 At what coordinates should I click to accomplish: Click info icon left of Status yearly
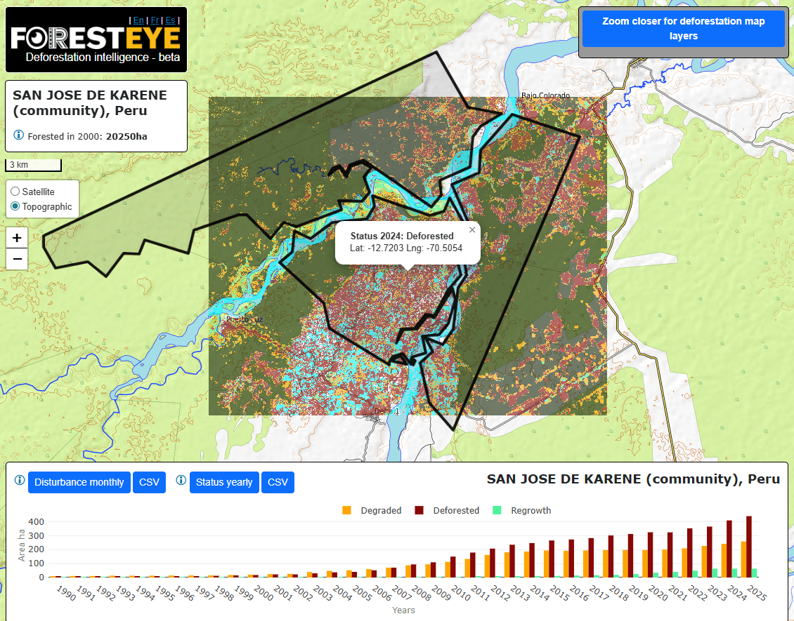(x=181, y=482)
